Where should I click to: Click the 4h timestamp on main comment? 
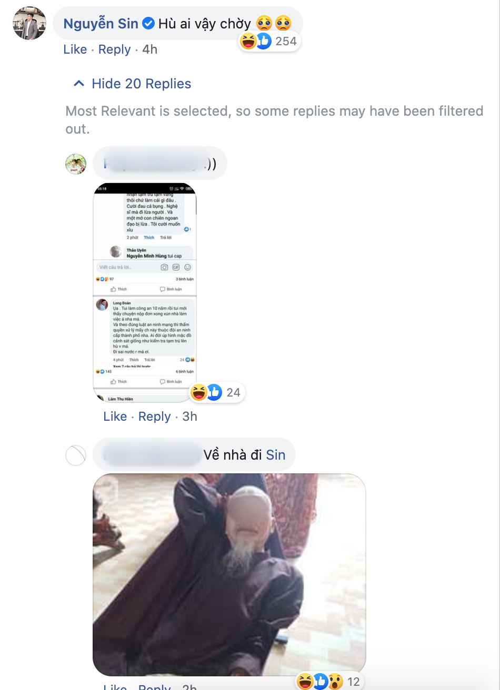pos(150,49)
